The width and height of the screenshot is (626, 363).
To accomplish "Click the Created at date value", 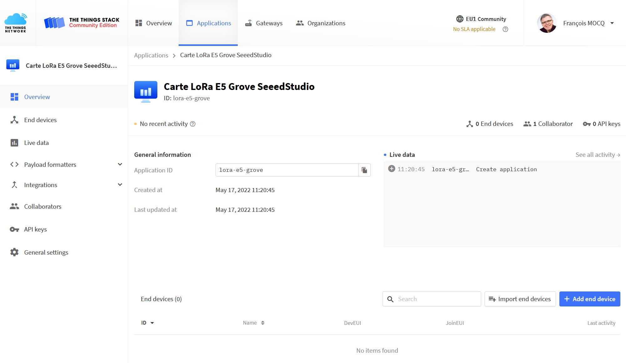I will pos(245,190).
